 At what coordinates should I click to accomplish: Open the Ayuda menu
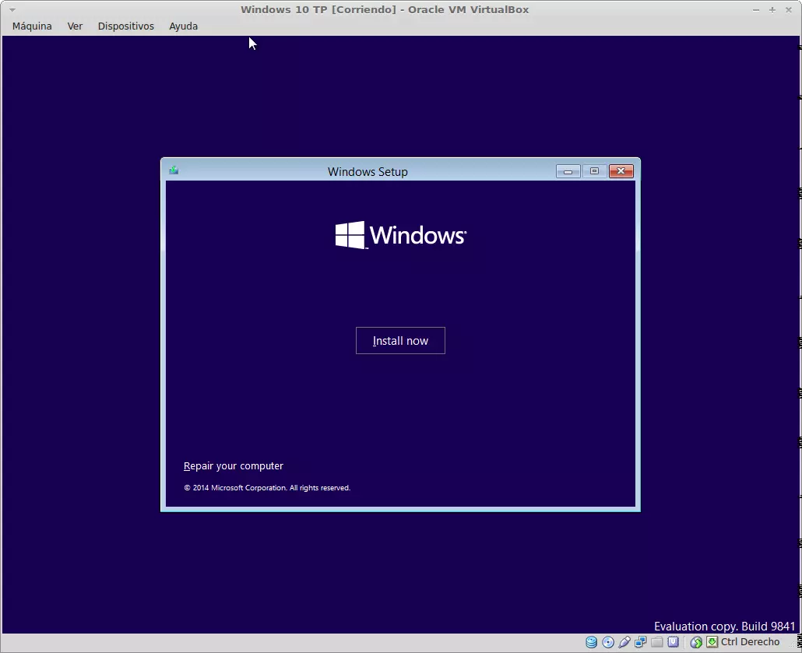(183, 26)
